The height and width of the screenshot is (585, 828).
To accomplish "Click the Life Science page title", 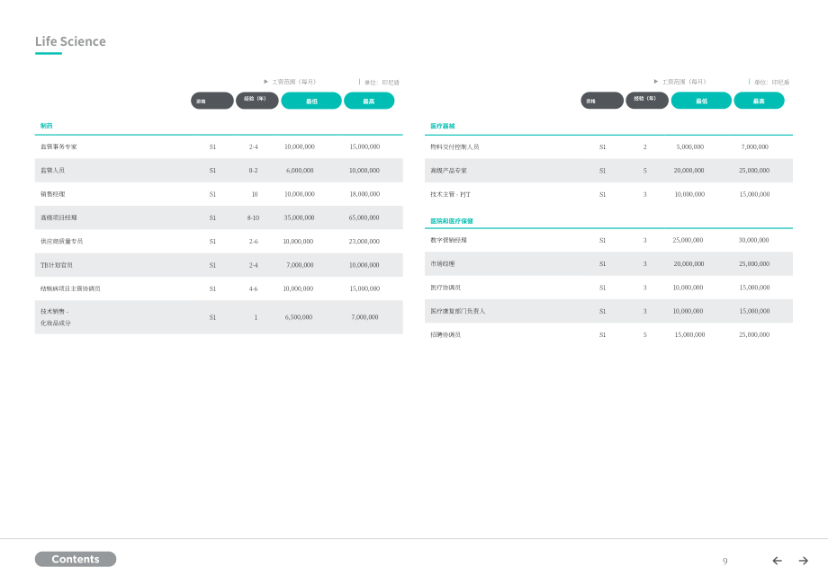I will point(70,41).
